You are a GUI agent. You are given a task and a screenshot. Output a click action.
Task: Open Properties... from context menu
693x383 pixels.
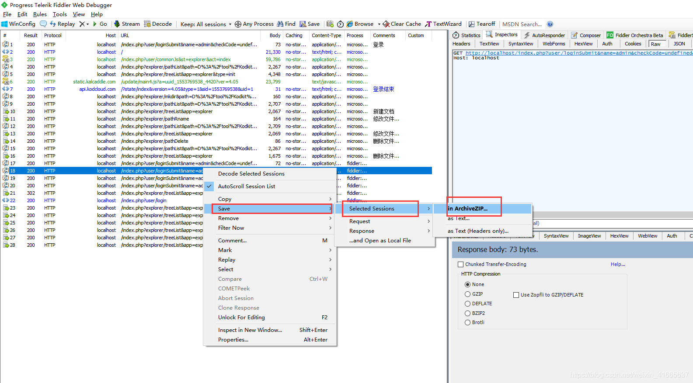click(270, 339)
